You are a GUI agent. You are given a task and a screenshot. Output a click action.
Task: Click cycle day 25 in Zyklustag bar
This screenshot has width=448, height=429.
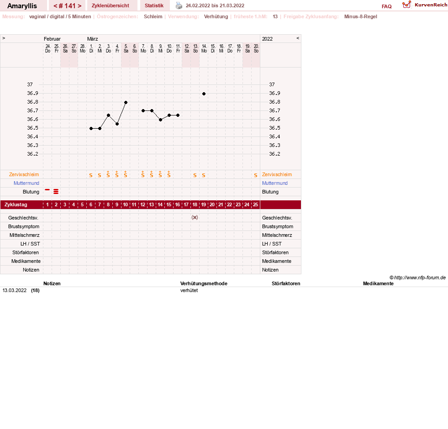[255, 205]
